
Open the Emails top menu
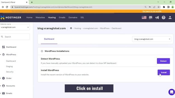pyautogui.click(x=62, y=17)
